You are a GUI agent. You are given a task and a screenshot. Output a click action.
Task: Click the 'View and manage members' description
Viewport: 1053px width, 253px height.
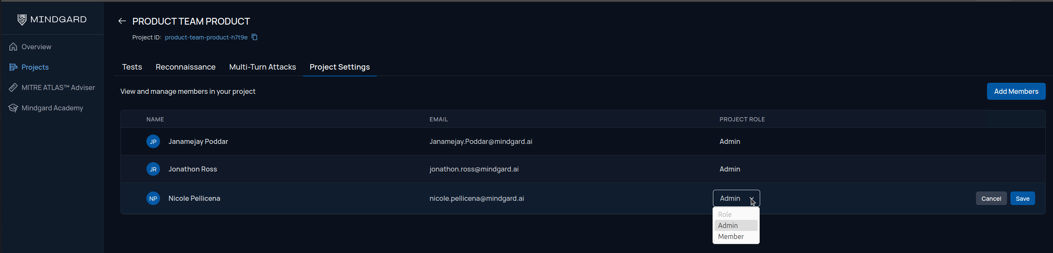coord(188,91)
